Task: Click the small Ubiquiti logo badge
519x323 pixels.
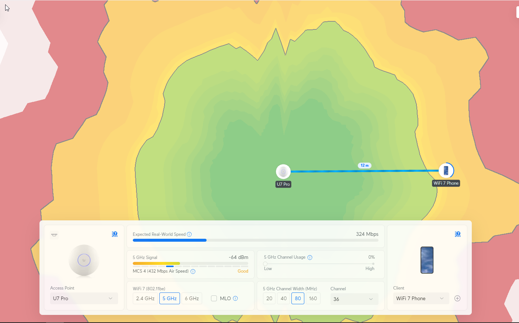Action: (54, 235)
